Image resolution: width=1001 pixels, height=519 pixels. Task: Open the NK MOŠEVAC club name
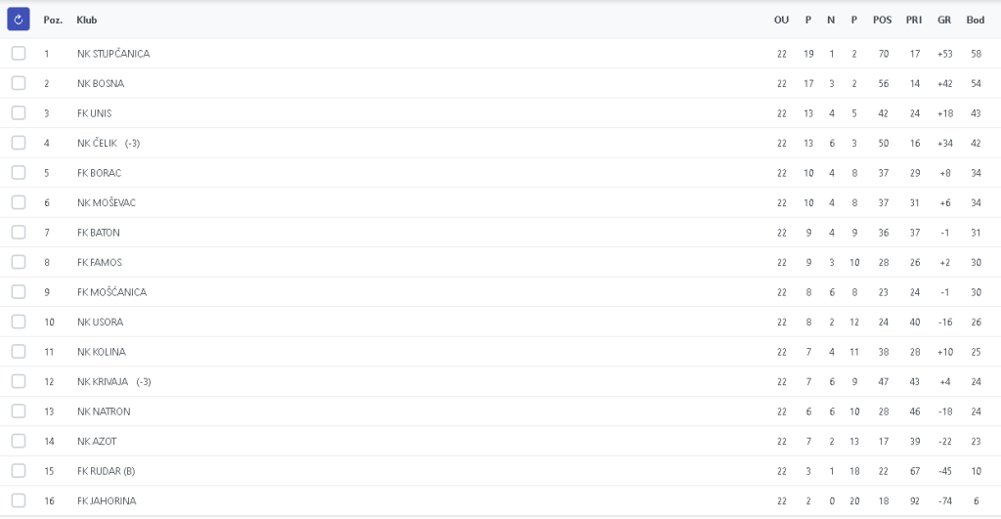[107, 202]
